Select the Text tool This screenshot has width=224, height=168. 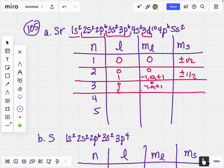click(7, 59)
